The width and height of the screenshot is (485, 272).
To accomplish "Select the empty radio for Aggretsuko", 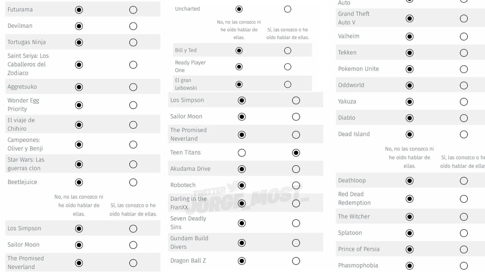I will pos(133,87).
